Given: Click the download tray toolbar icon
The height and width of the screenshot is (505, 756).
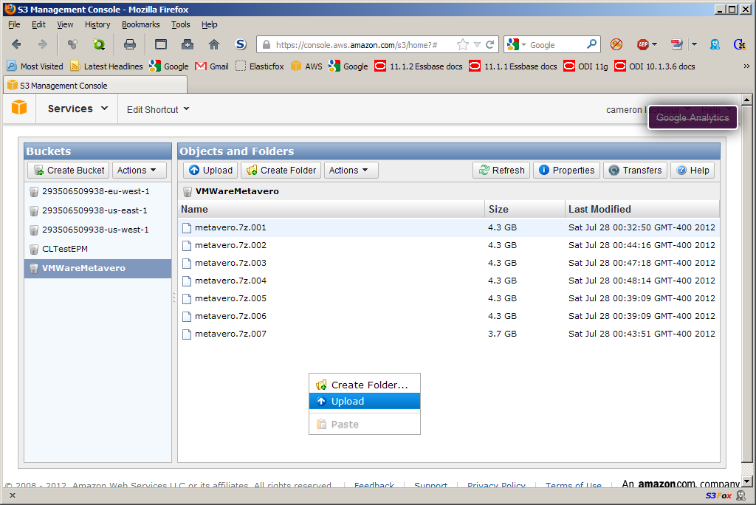Looking at the screenshot, I should pos(188,44).
